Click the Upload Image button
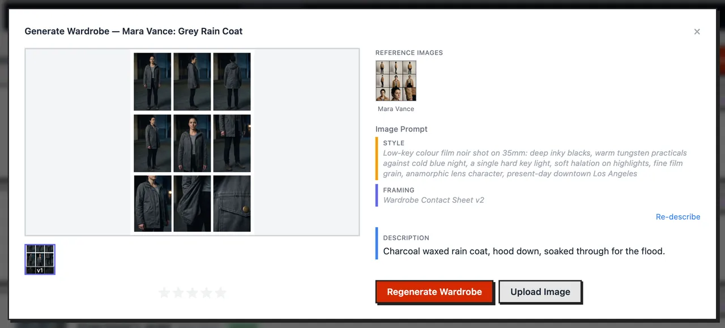Viewport: 725px width, 328px height. pos(540,292)
